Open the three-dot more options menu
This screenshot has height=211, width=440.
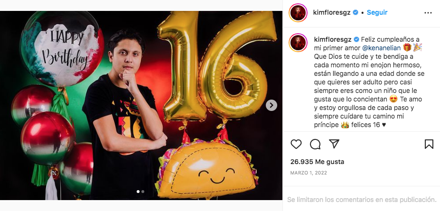point(428,12)
